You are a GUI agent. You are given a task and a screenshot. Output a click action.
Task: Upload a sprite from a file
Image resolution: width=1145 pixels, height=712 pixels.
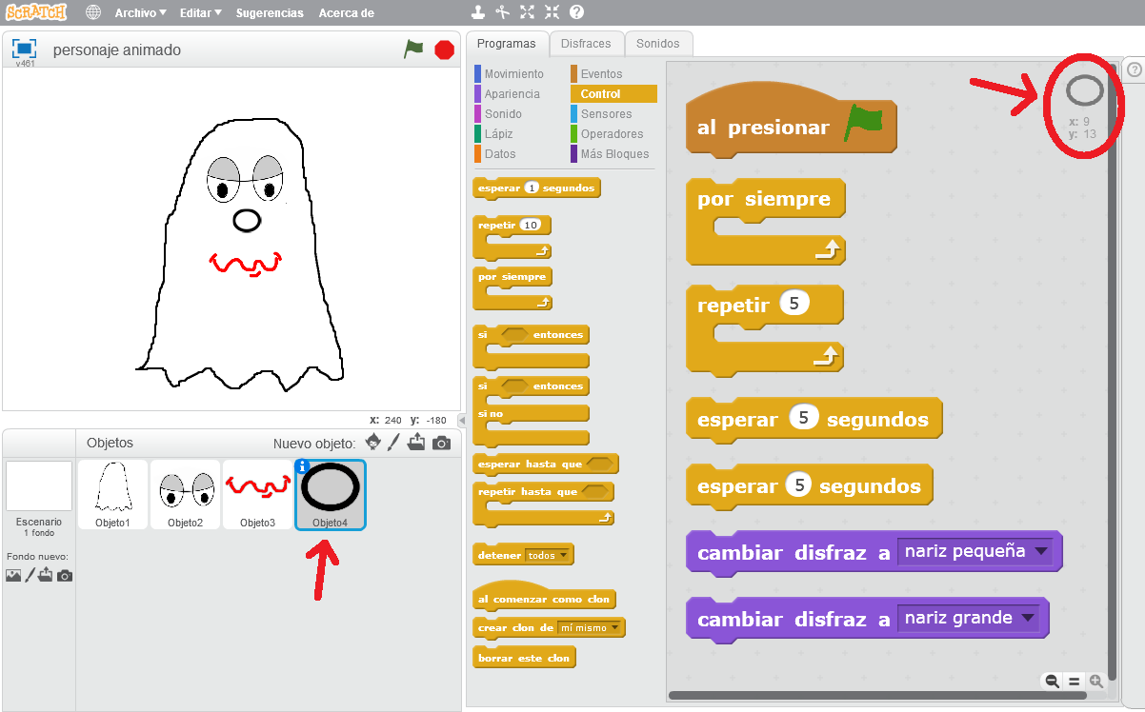tap(416, 443)
